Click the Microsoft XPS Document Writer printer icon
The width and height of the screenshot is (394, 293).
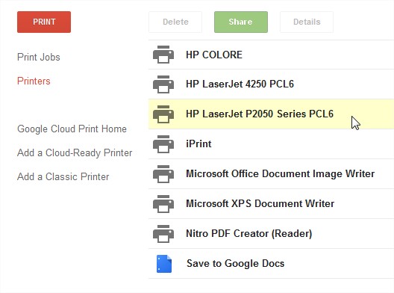163,204
